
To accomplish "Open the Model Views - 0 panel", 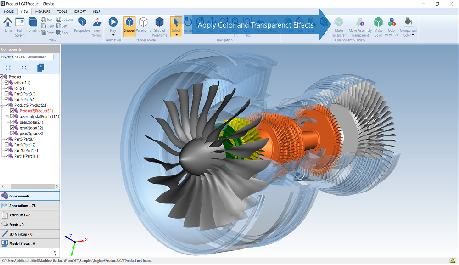I will coord(30,243).
